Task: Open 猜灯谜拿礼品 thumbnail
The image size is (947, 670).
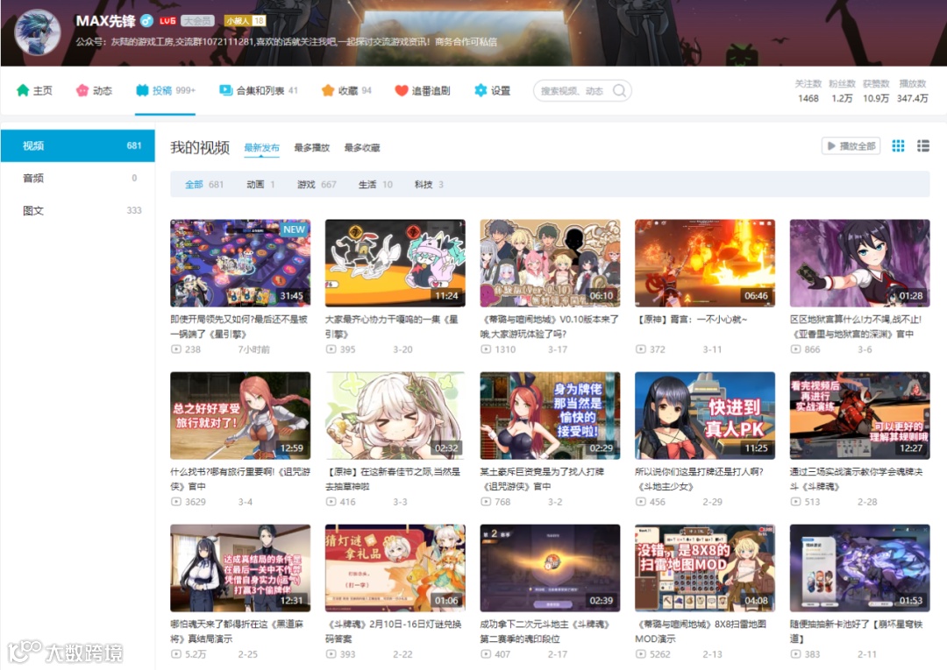Action: pyautogui.click(x=395, y=568)
